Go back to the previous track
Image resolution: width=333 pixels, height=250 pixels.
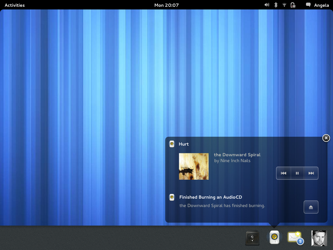(283, 173)
